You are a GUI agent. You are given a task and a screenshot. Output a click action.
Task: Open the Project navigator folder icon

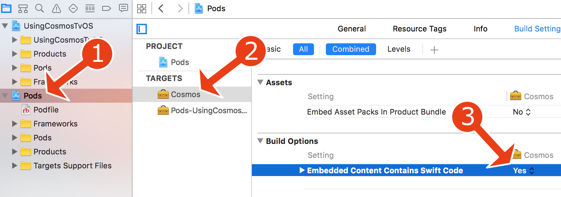pos(6,8)
